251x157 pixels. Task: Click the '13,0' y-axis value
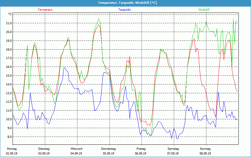point(9,93)
